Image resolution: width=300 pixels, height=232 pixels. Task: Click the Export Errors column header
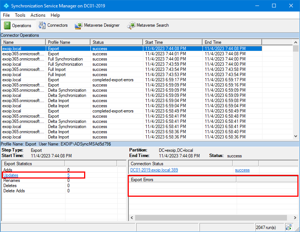(182, 180)
